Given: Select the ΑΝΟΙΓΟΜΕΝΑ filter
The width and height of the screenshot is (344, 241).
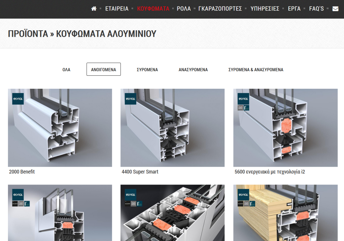Looking at the screenshot, I should pos(104,69).
